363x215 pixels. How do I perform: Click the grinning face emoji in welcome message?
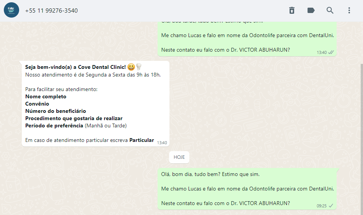click(131, 67)
